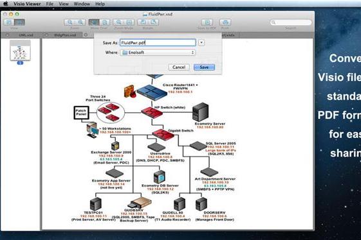The image size is (361, 240).
Task: Click the Usersdrive server icon
Action: point(156,147)
